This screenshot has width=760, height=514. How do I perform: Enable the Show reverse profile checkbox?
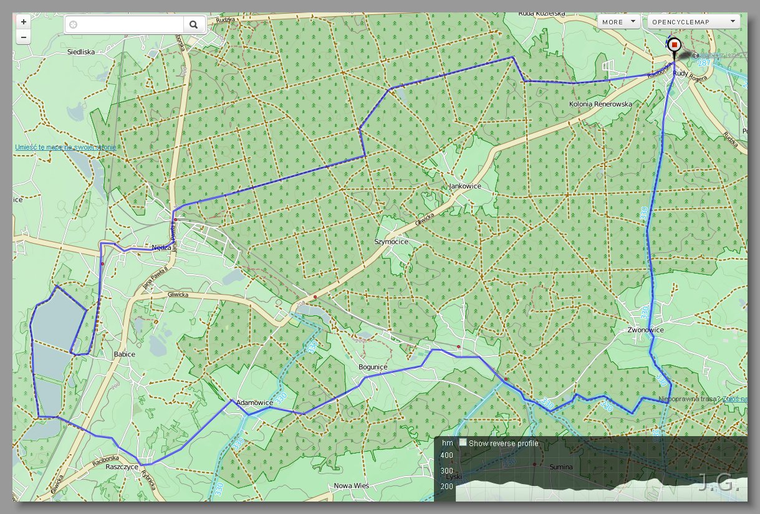coord(463,442)
